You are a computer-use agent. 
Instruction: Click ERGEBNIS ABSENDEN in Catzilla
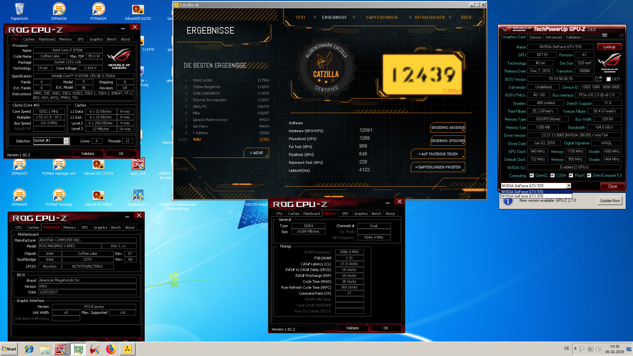[x=448, y=128]
